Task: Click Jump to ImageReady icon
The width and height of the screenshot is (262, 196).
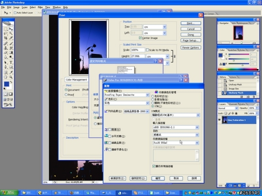Action: [8, 105]
